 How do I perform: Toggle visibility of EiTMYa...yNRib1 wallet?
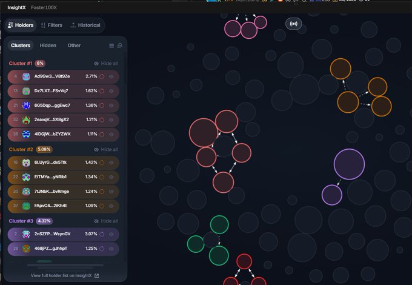click(x=111, y=177)
